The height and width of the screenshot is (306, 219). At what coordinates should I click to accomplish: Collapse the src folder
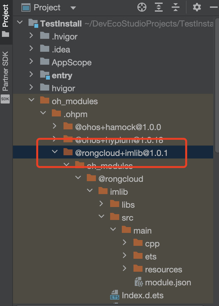pos(101,216)
